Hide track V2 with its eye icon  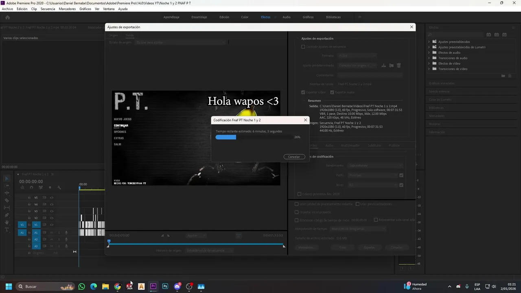[52, 218]
